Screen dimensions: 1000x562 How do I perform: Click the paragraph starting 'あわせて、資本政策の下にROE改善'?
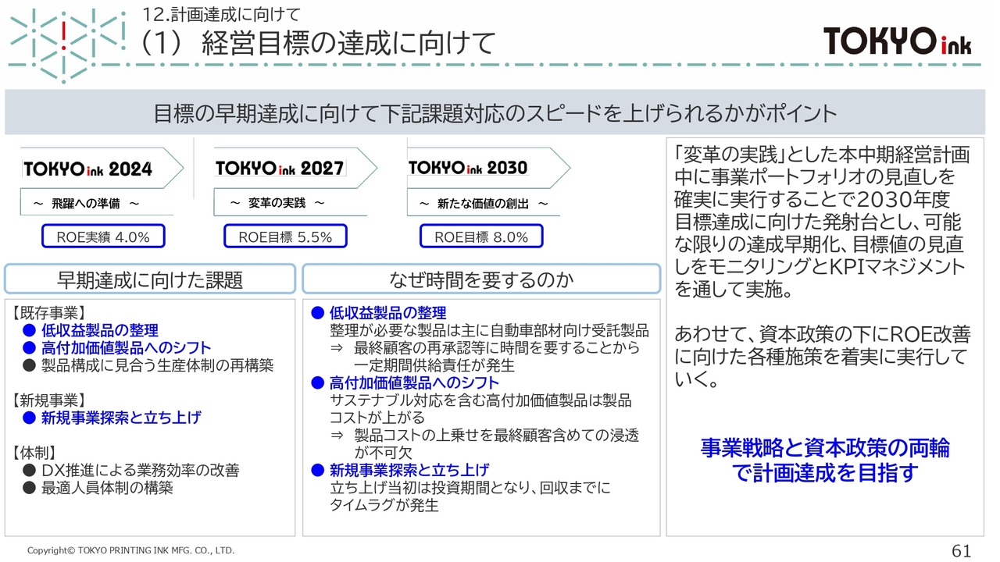click(x=821, y=357)
